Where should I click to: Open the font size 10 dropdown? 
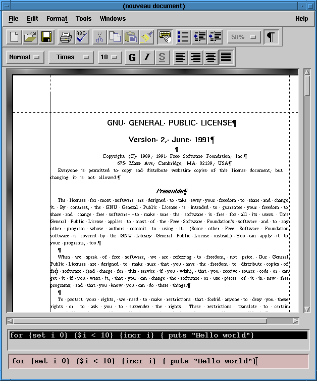click(110, 57)
